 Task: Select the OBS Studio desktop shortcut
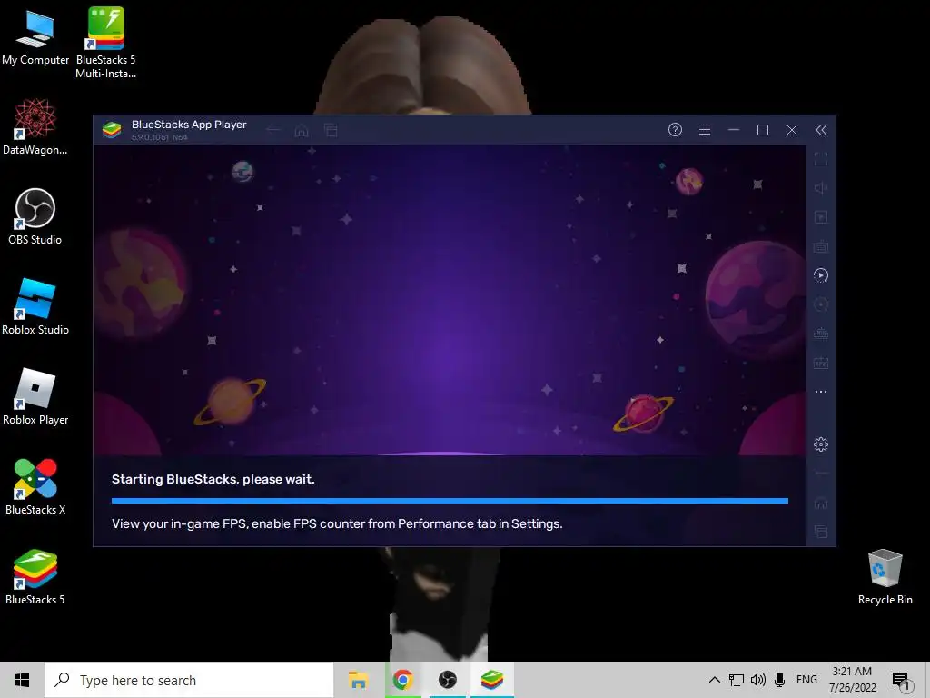(35, 216)
